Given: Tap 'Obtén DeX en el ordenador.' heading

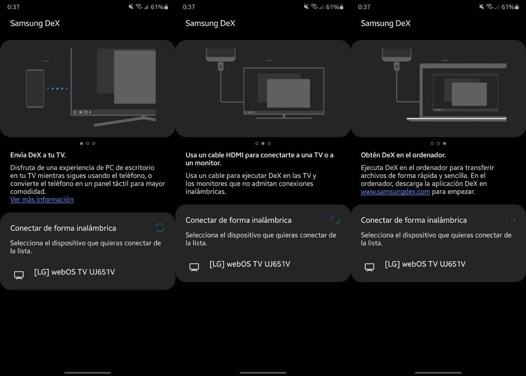Looking at the screenshot, I should pyautogui.click(x=403, y=155).
